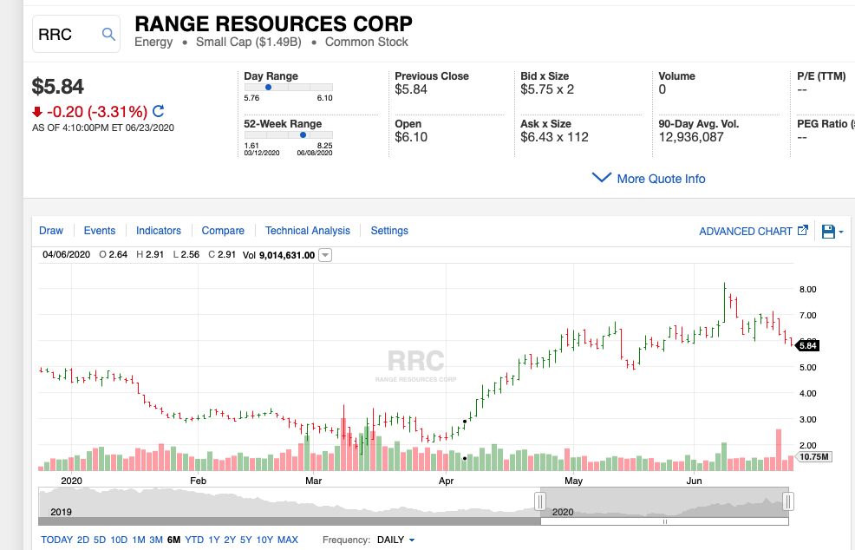Select the 10D time range
This screenshot has height=550, width=855.
pyautogui.click(x=119, y=540)
